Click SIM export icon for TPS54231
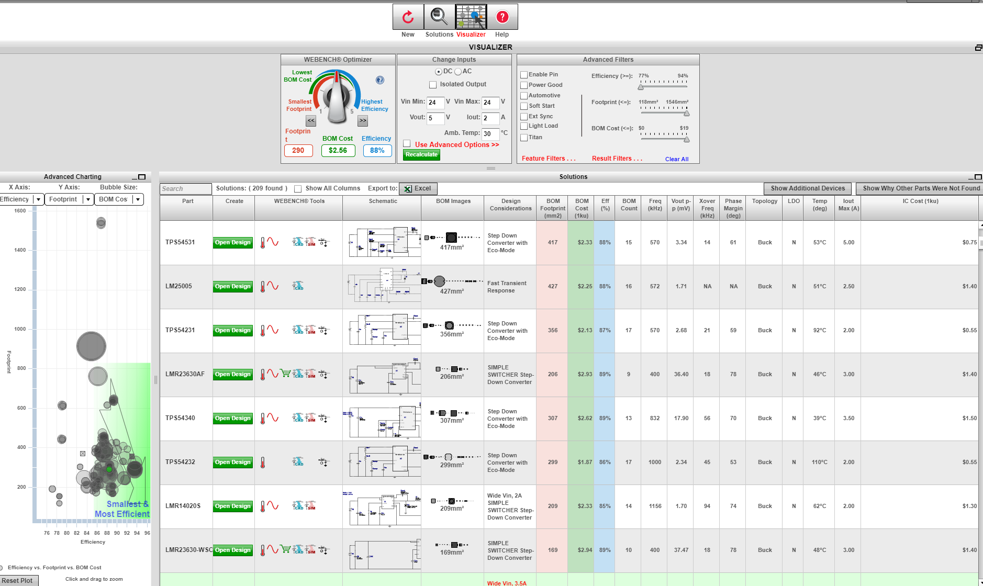This screenshot has height=586, width=983. [x=311, y=330]
